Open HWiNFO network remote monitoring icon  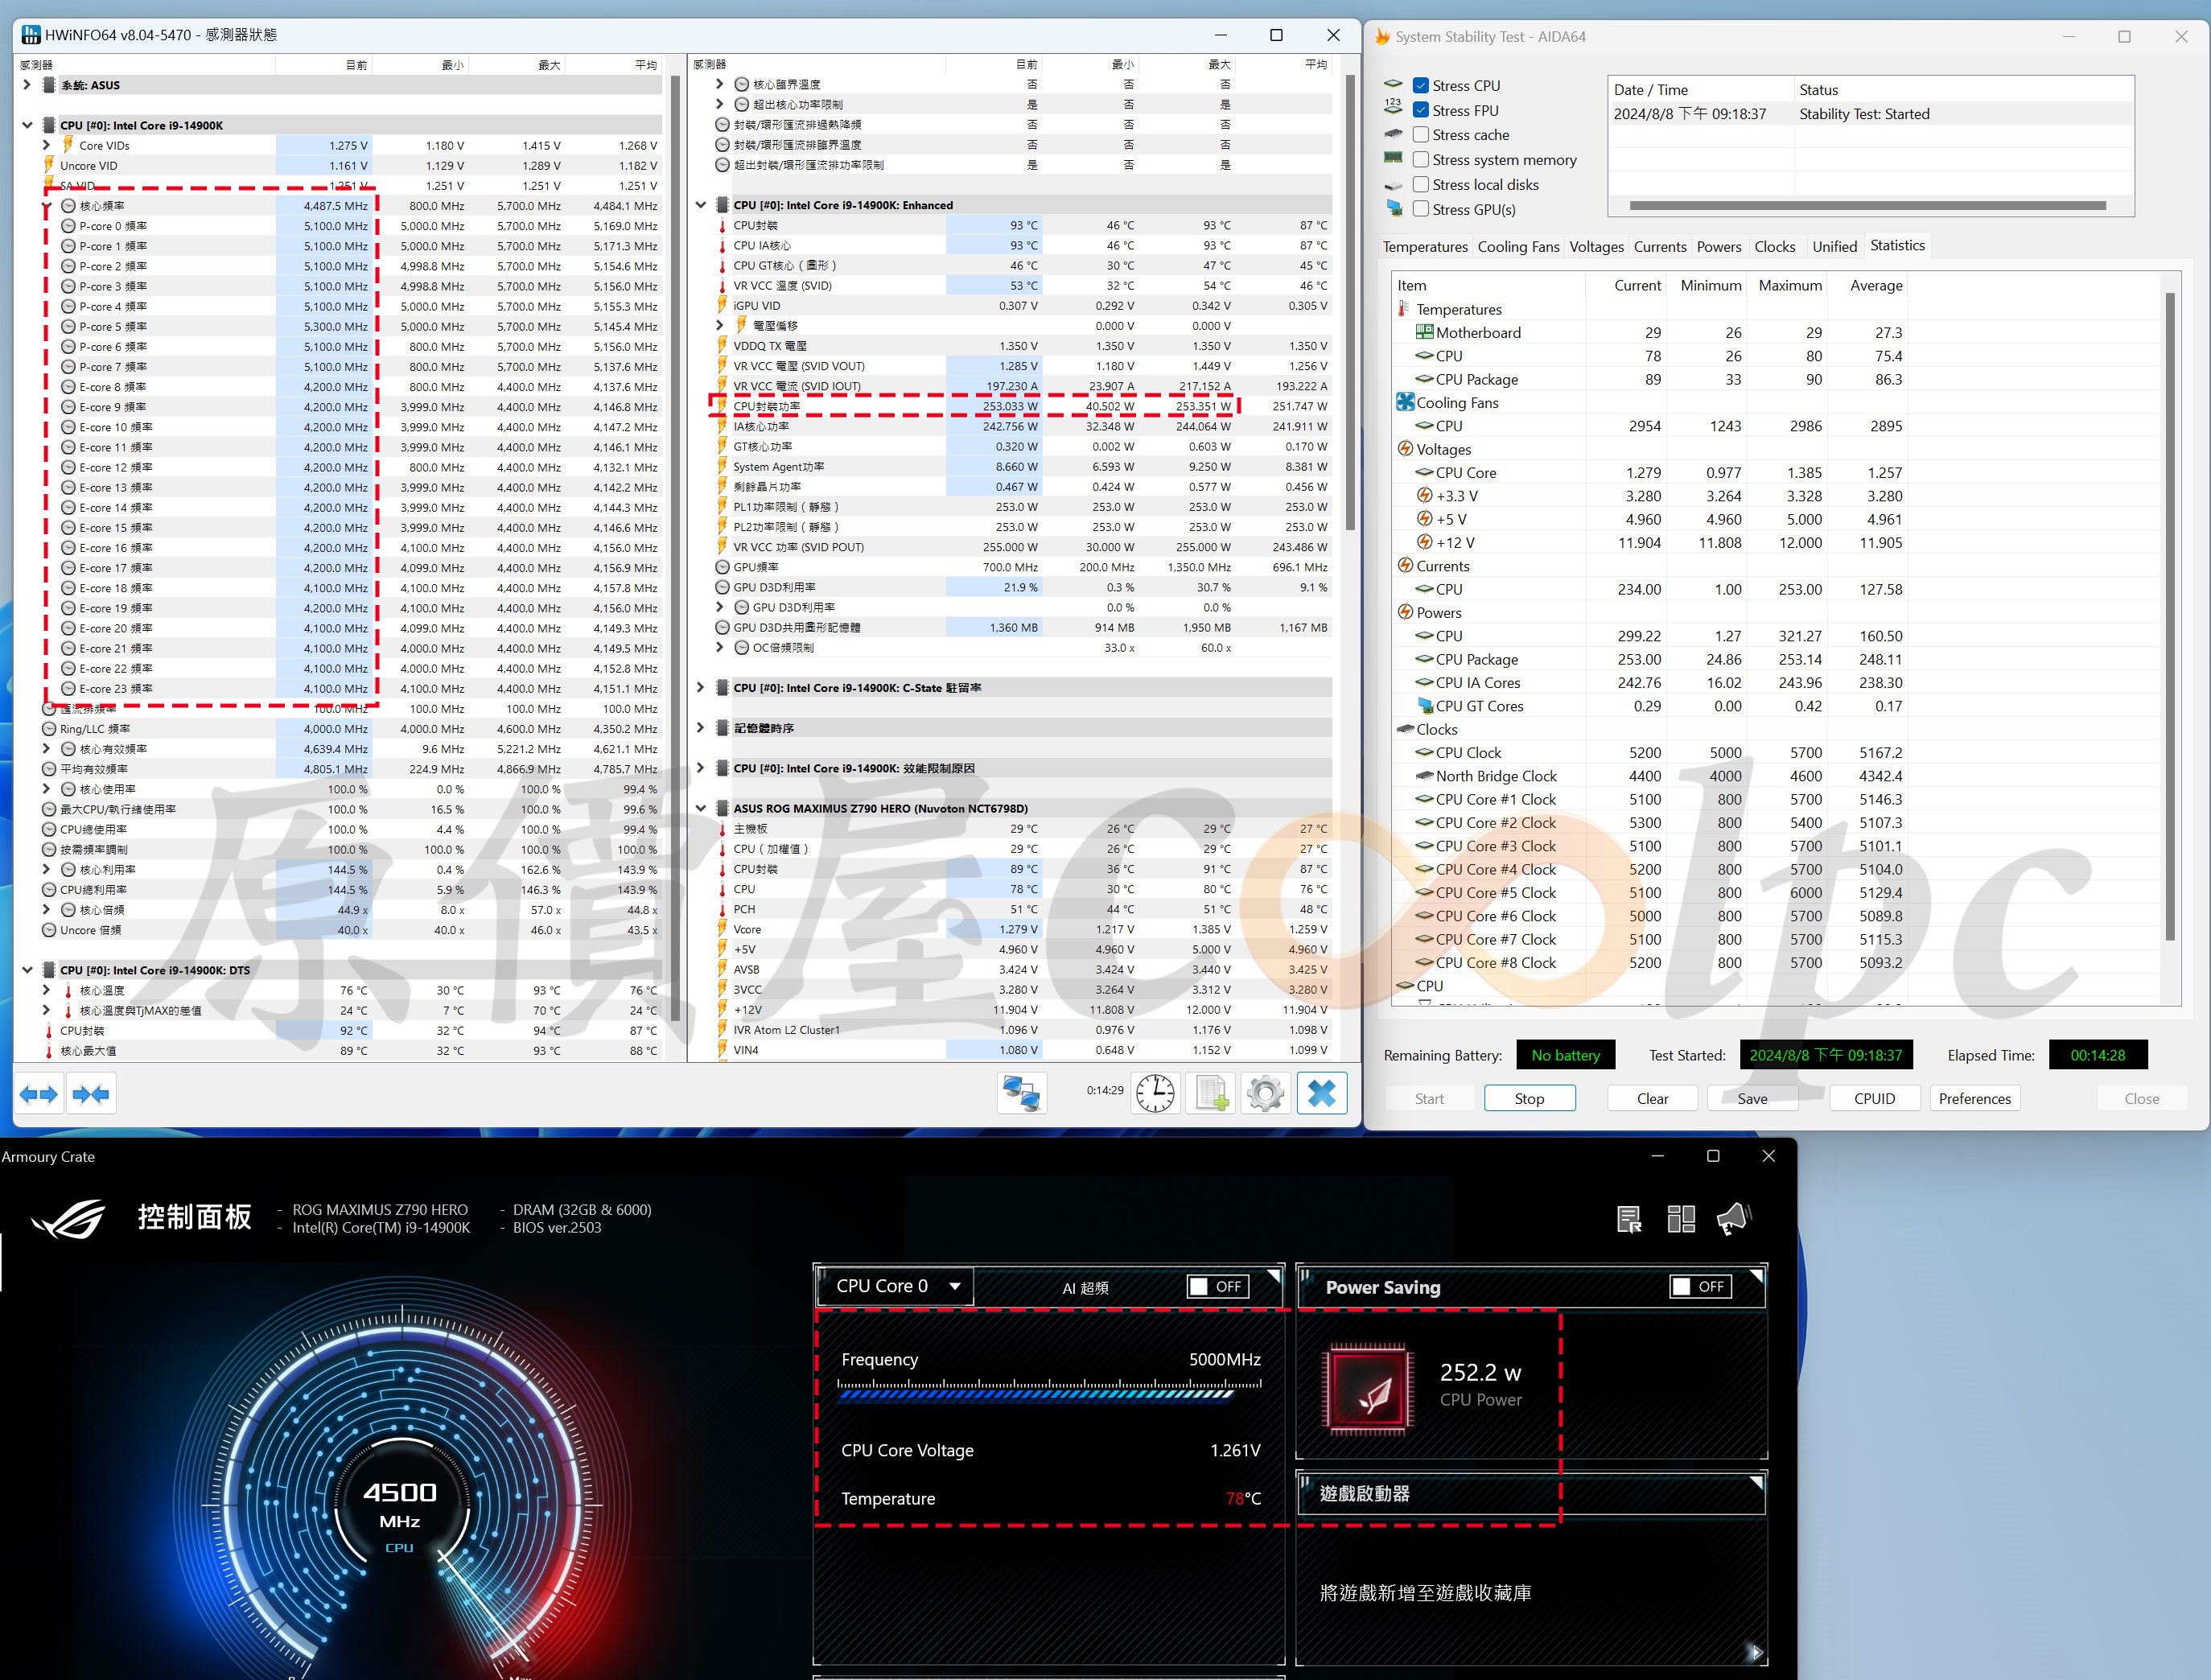point(1022,1094)
